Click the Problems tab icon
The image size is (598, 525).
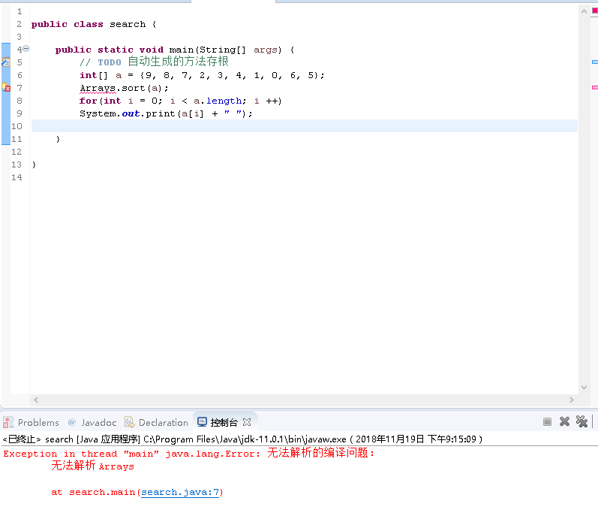click(8, 422)
